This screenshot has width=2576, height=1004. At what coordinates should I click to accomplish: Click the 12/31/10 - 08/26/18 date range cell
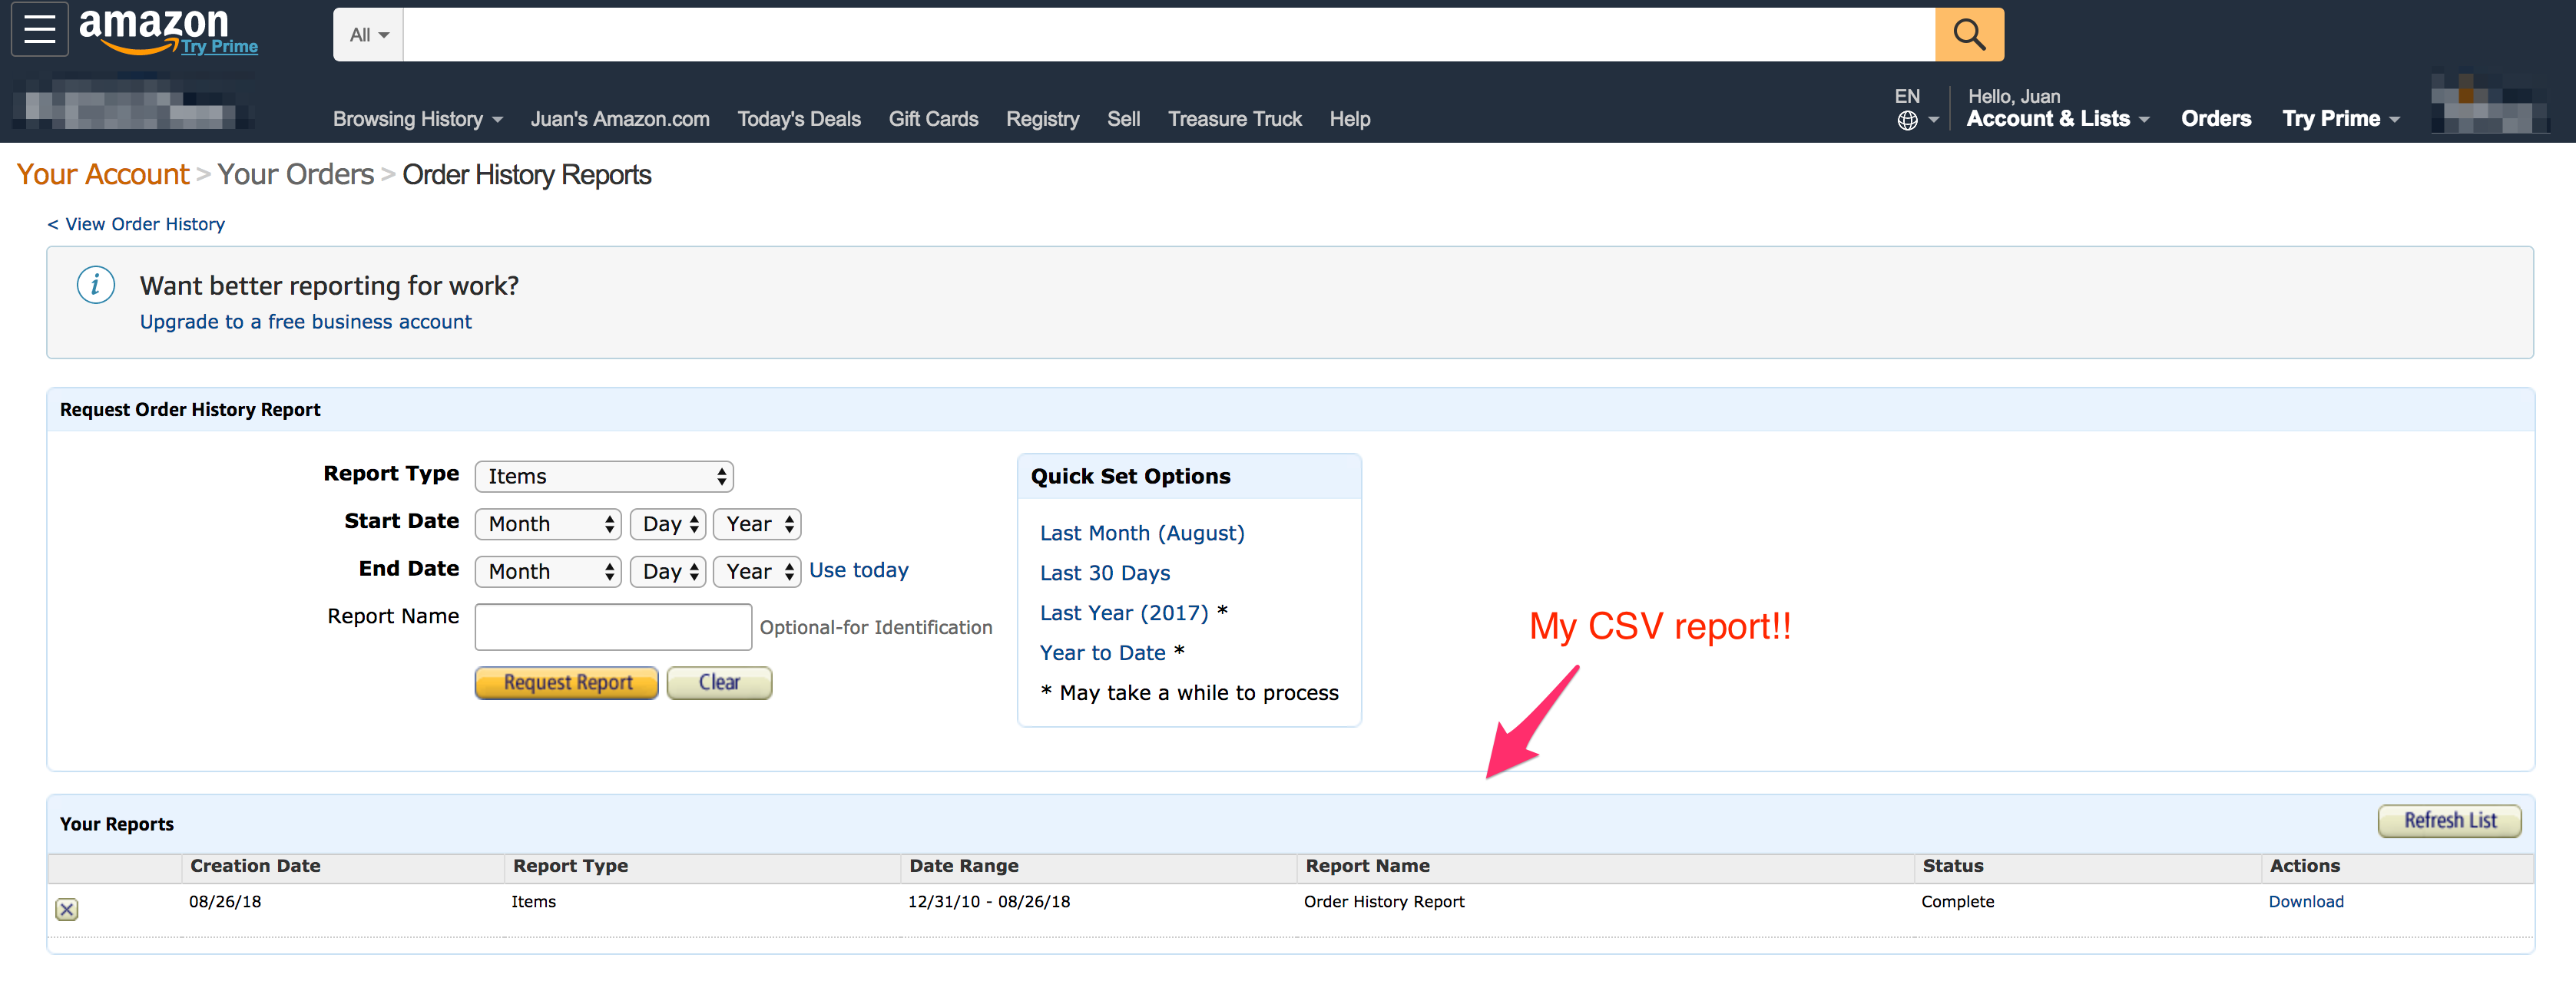989,902
